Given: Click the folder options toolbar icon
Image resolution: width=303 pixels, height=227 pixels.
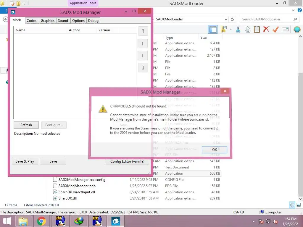Looking at the screenshot, I should pyautogui.click(x=224, y=30).
